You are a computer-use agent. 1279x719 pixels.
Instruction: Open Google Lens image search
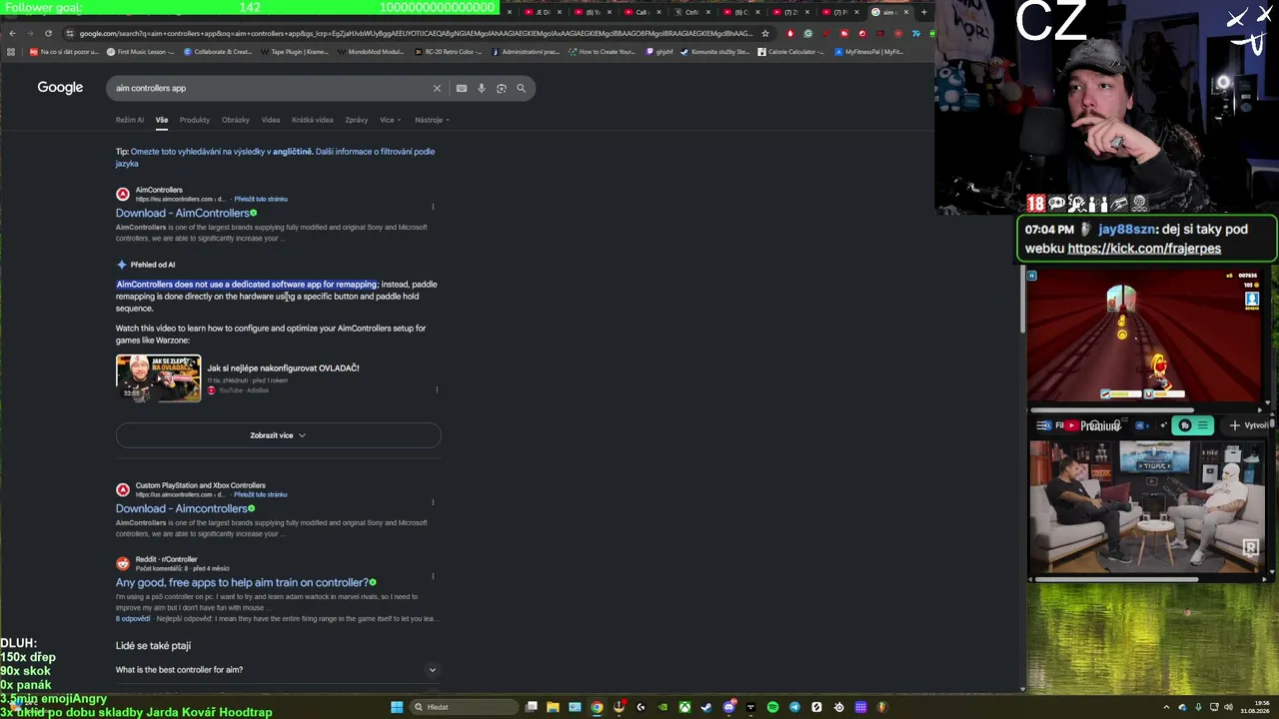[501, 88]
